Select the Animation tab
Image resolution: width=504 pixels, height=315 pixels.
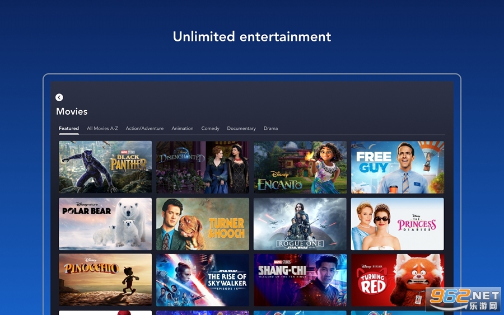click(182, 129)
